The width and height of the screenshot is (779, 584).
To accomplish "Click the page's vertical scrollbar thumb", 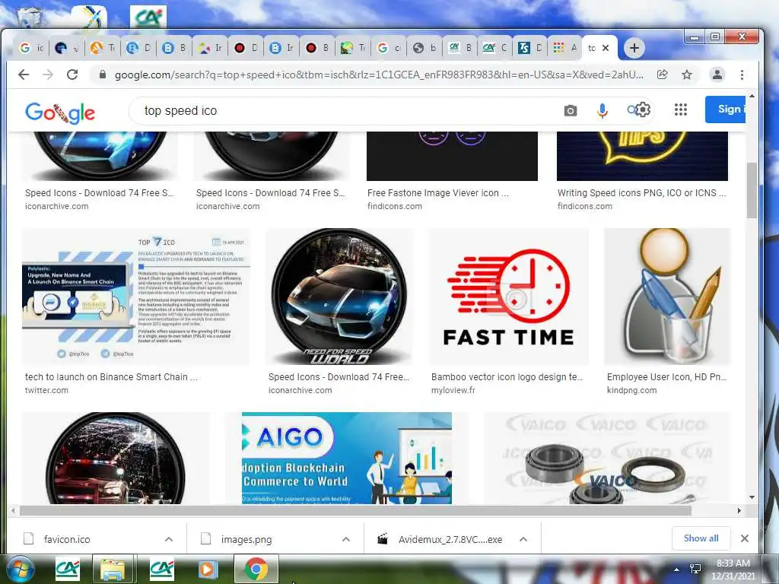I will (752, 190).
